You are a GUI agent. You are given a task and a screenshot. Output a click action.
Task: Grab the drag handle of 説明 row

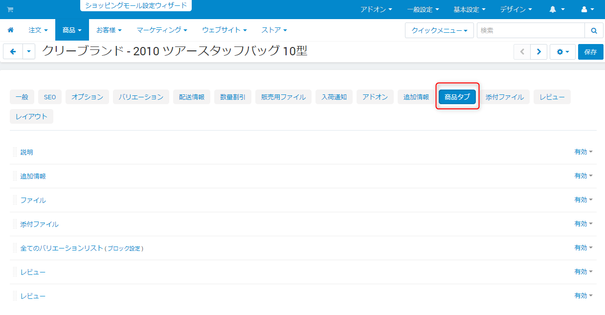tap(15, 152)
